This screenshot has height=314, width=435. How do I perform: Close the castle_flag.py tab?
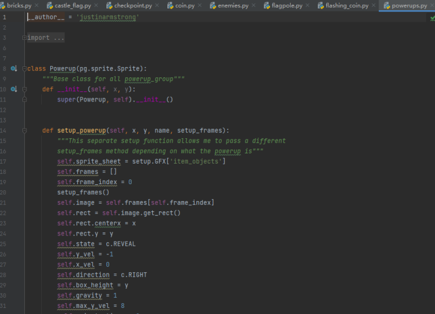[x=97, y=5]
